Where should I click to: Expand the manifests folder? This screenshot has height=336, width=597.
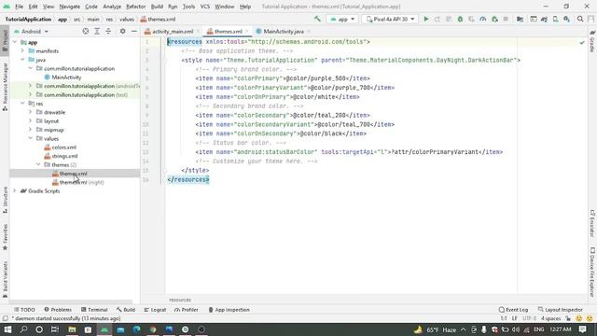tap(22, 50)
